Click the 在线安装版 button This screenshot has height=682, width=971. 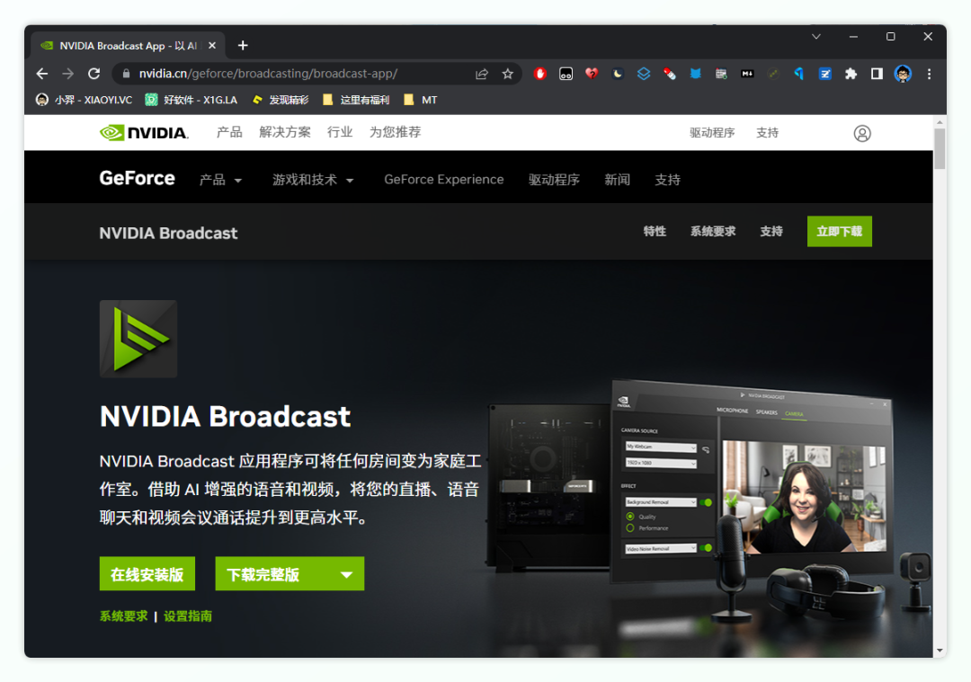coord(147,573)
